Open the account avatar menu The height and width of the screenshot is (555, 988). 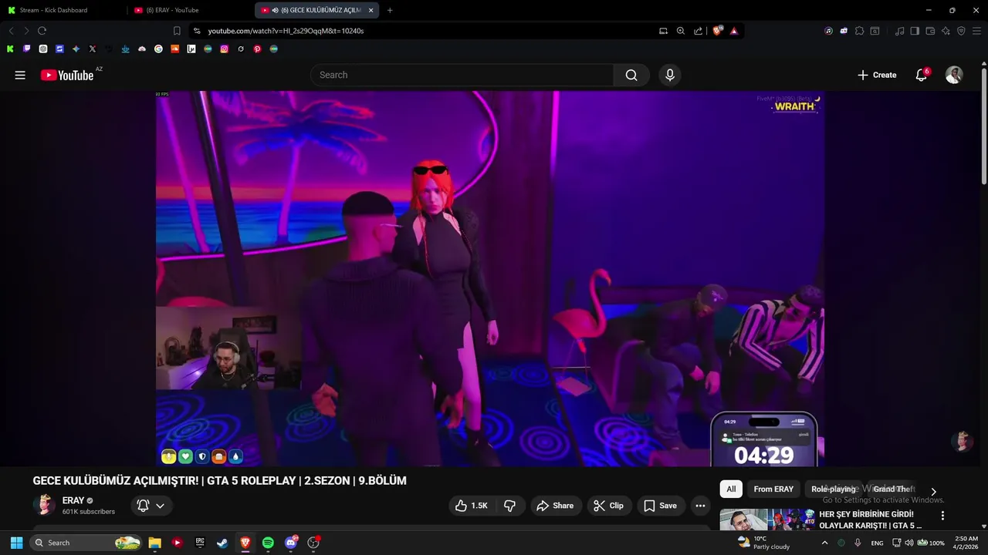(x=954, y=75)
